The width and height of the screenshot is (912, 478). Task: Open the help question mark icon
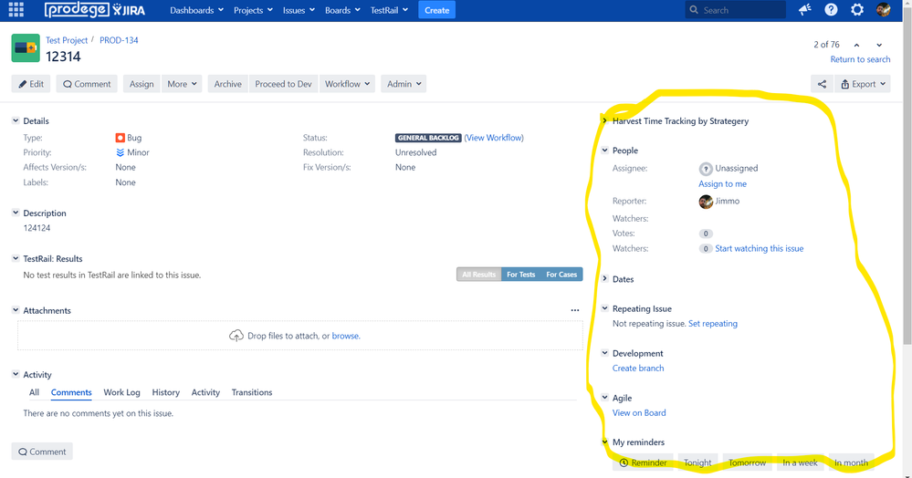point(831,10)
